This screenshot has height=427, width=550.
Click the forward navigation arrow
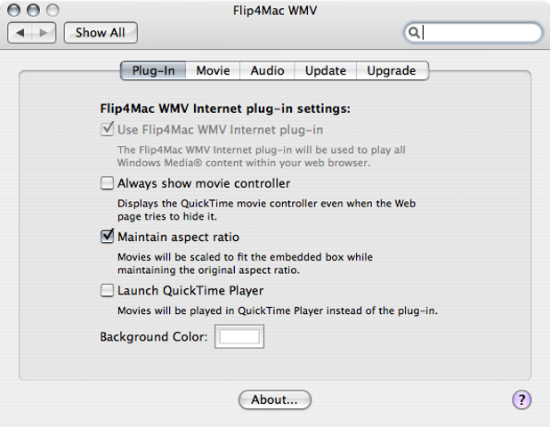(44, 33)
